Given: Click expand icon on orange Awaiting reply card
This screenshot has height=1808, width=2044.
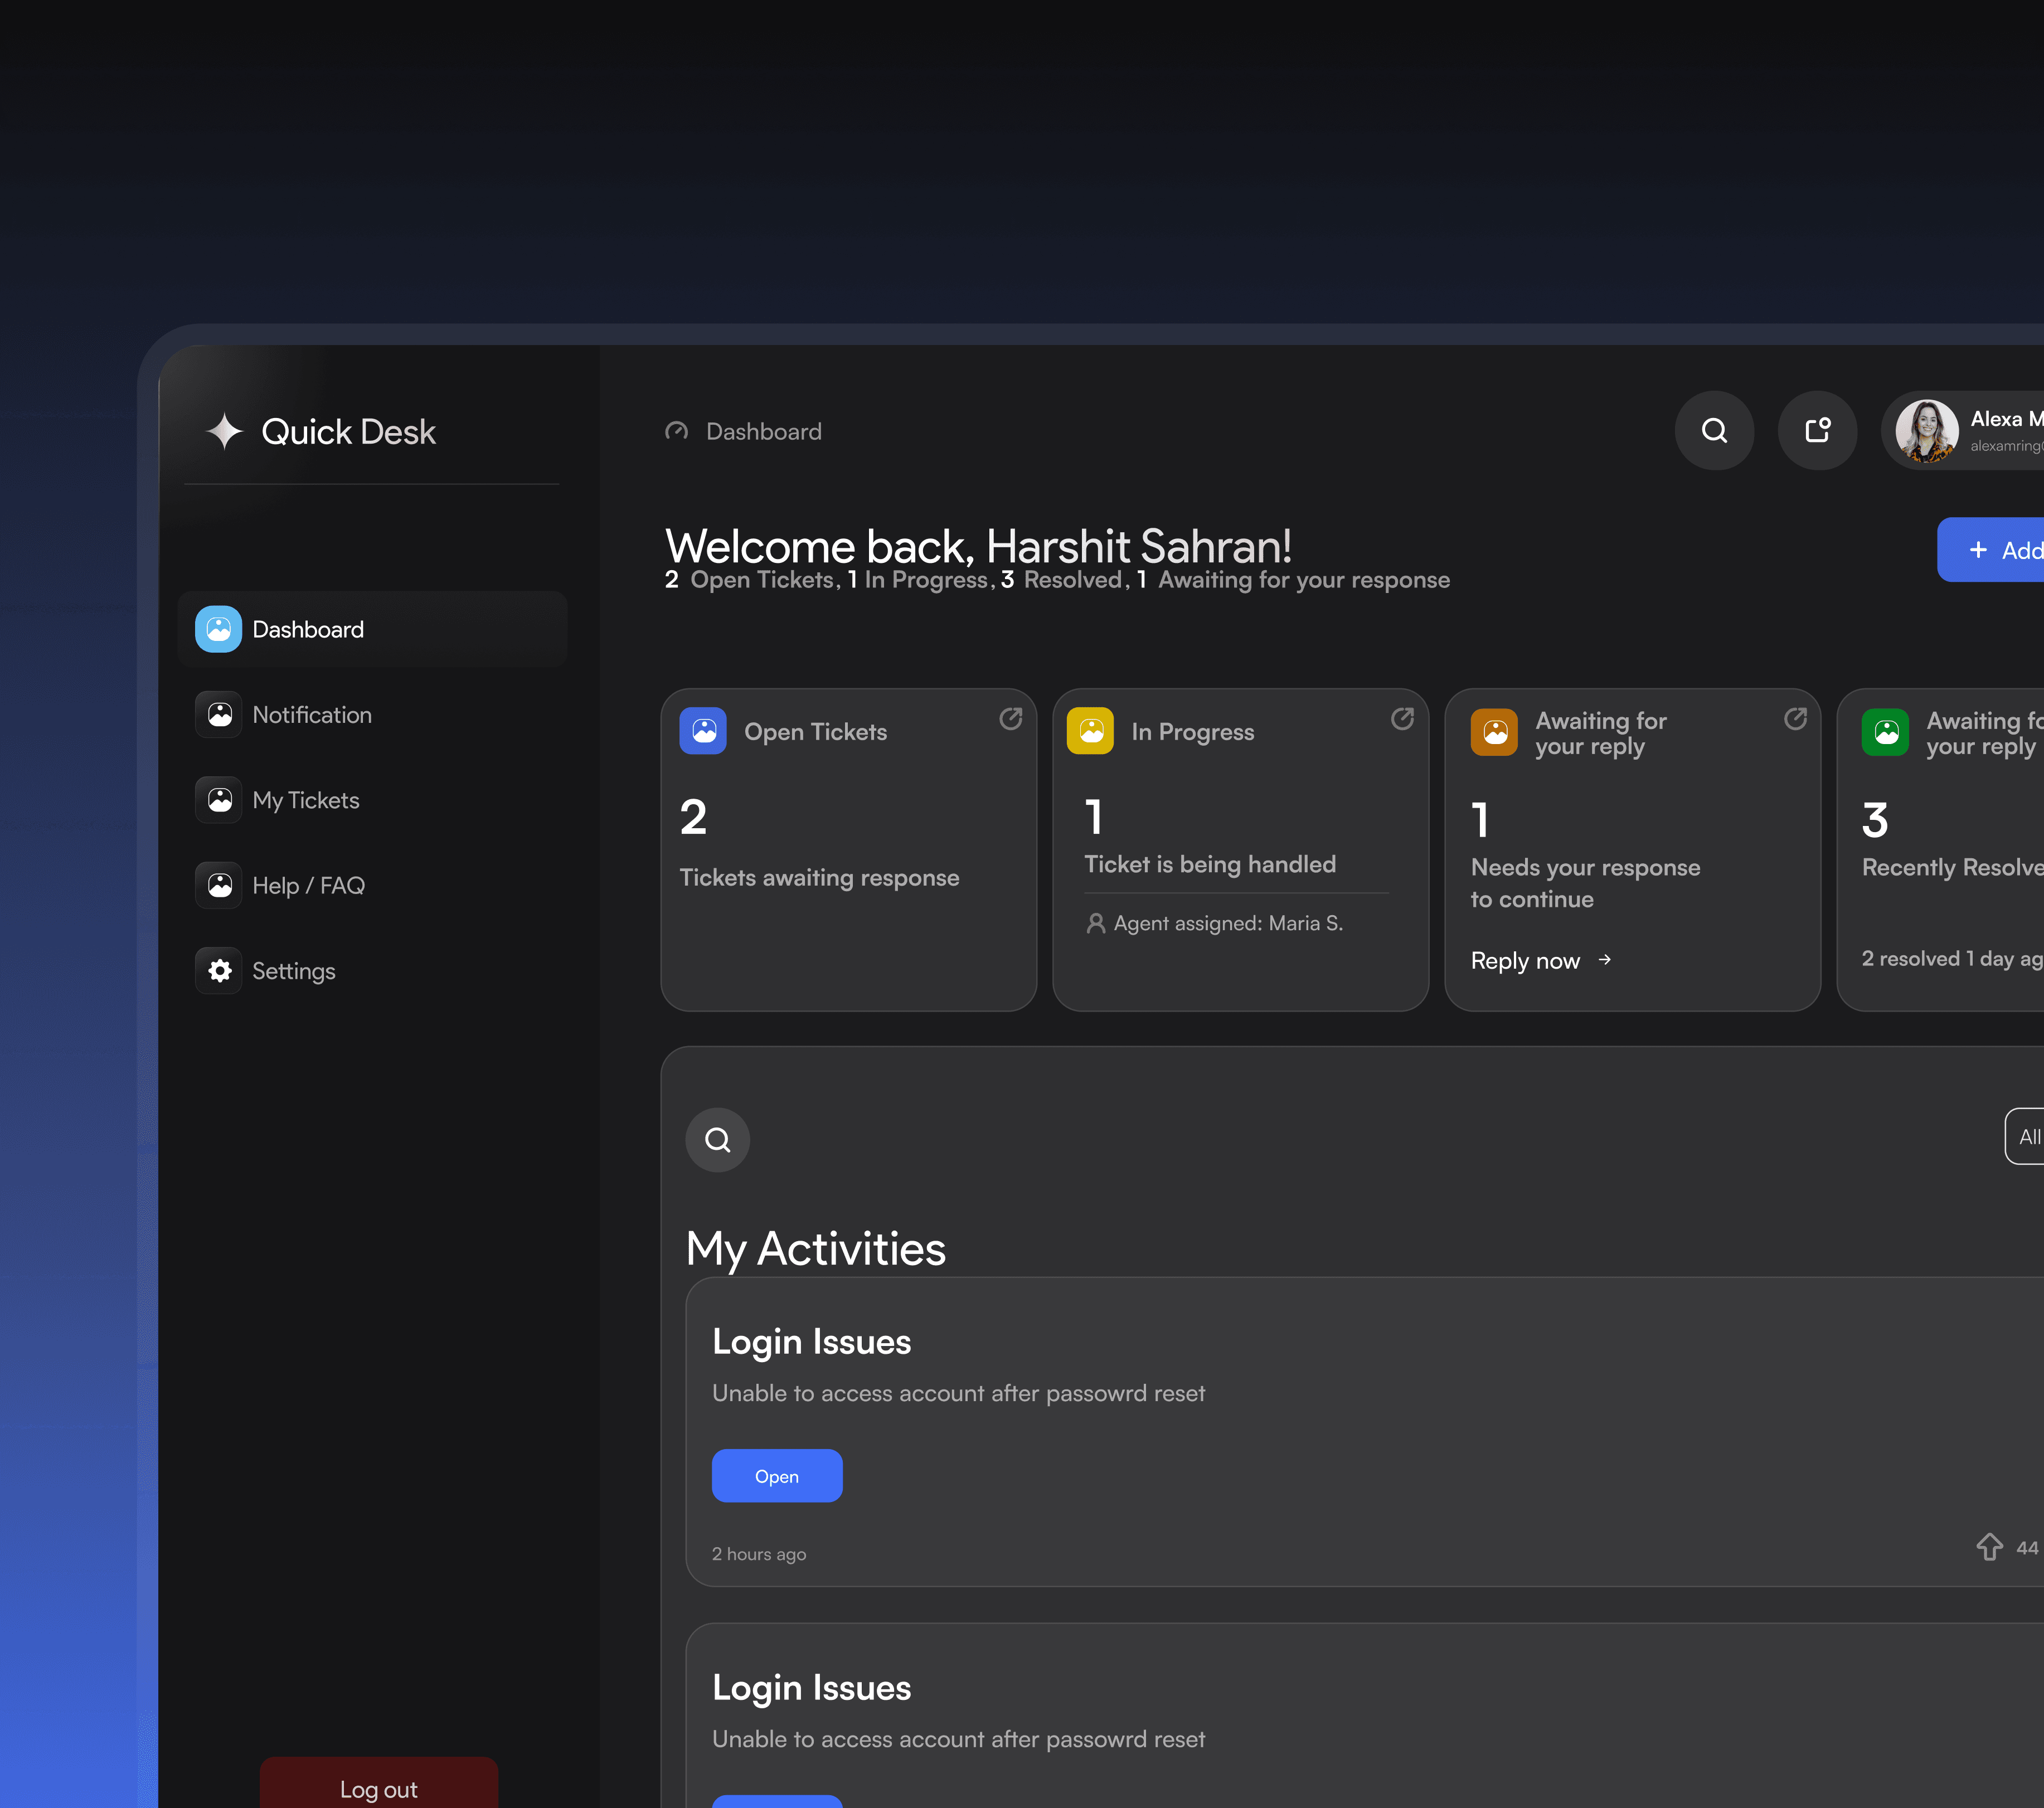Looking at the screenshot, I should 1795,719.
